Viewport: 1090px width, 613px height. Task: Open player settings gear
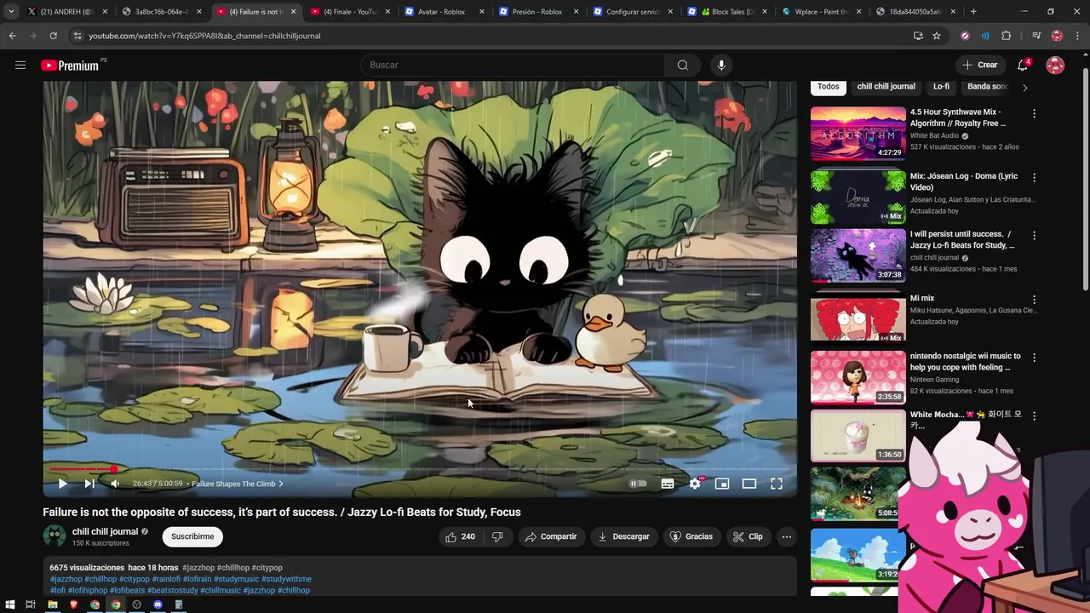pyautogui.click(x=695, y=484)
